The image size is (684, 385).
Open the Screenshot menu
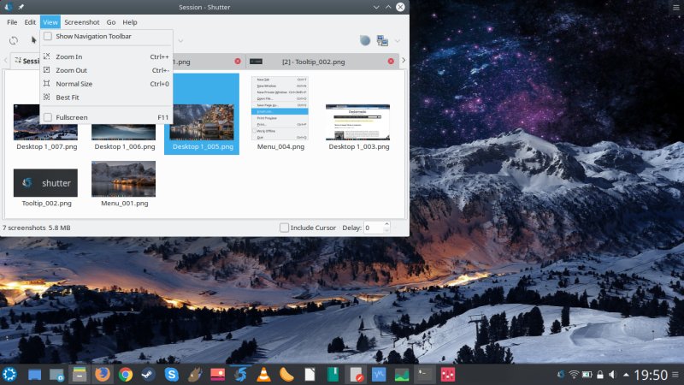pyautogui.click(x=81, y=21)
